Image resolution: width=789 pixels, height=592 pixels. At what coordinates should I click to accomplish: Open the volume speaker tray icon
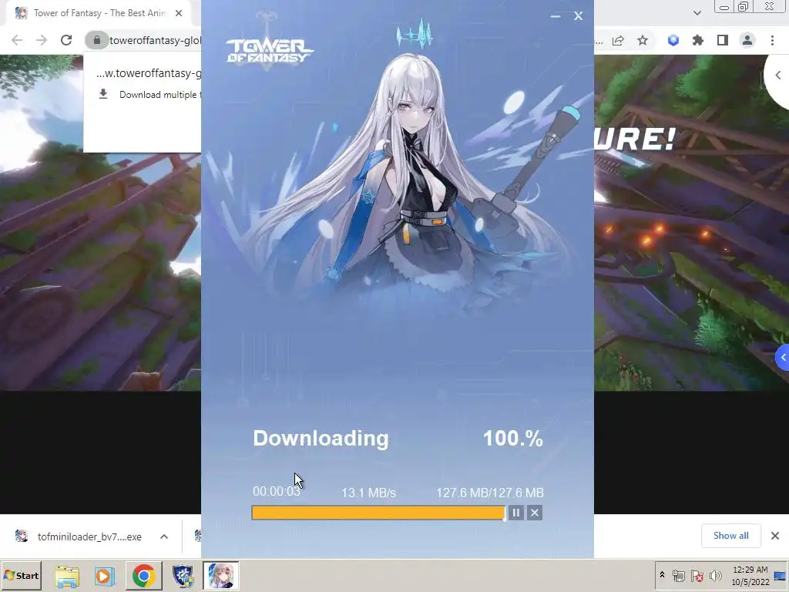(715, 575)
